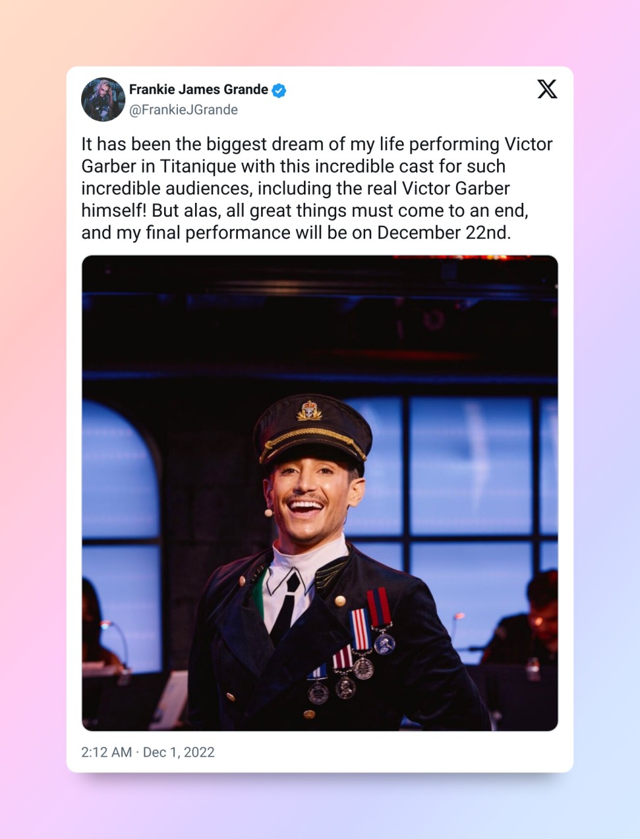Click the headset microphone on performer's cheek
This screenshot has width=640, height=839.
pos(268,512)
